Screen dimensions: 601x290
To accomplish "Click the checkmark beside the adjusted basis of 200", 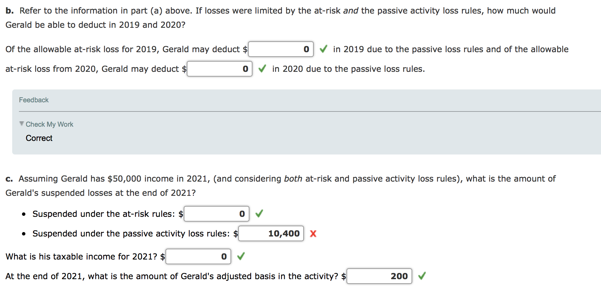I will [422, 276].
